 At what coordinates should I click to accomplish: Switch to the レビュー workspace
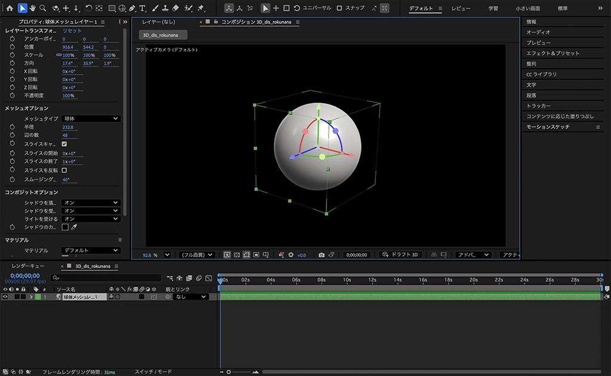[x=461, y=8]
